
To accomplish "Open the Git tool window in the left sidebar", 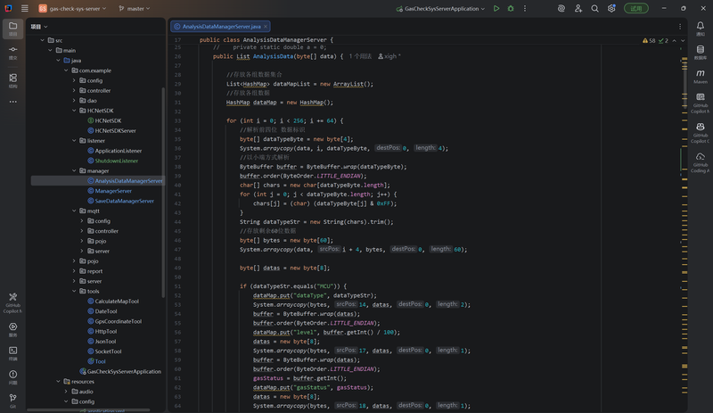I will 12,399.
